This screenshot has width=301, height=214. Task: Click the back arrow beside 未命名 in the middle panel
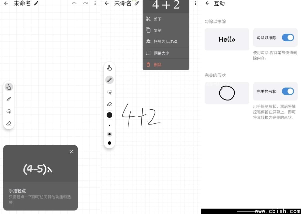(107, 3)
